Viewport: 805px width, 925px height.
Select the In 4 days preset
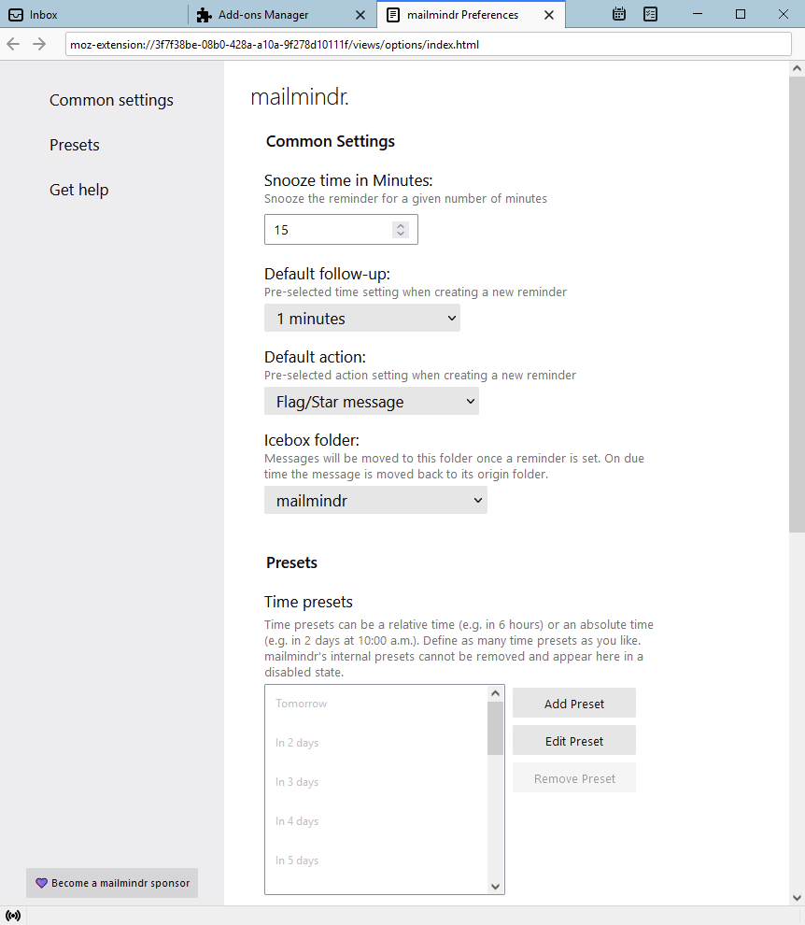376,821
